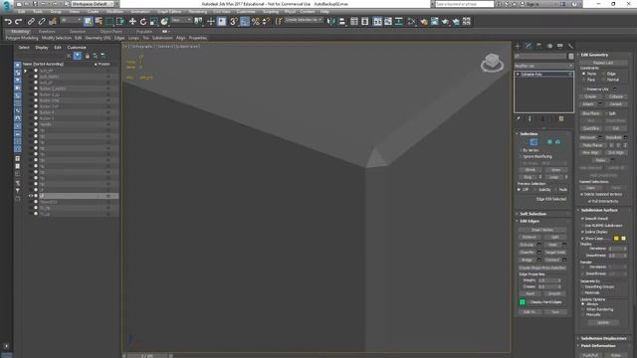Click the Mirror tool icon
The height and width of the screenshot is (358, 637).
tap(331, 22)
